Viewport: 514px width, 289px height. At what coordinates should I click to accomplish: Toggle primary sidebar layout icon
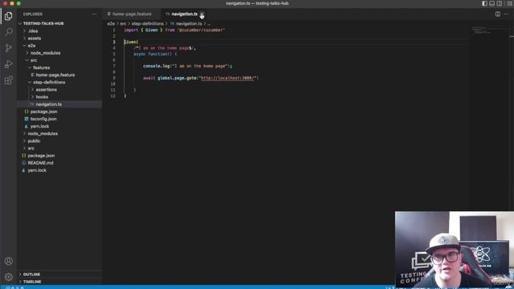point(484,3)
